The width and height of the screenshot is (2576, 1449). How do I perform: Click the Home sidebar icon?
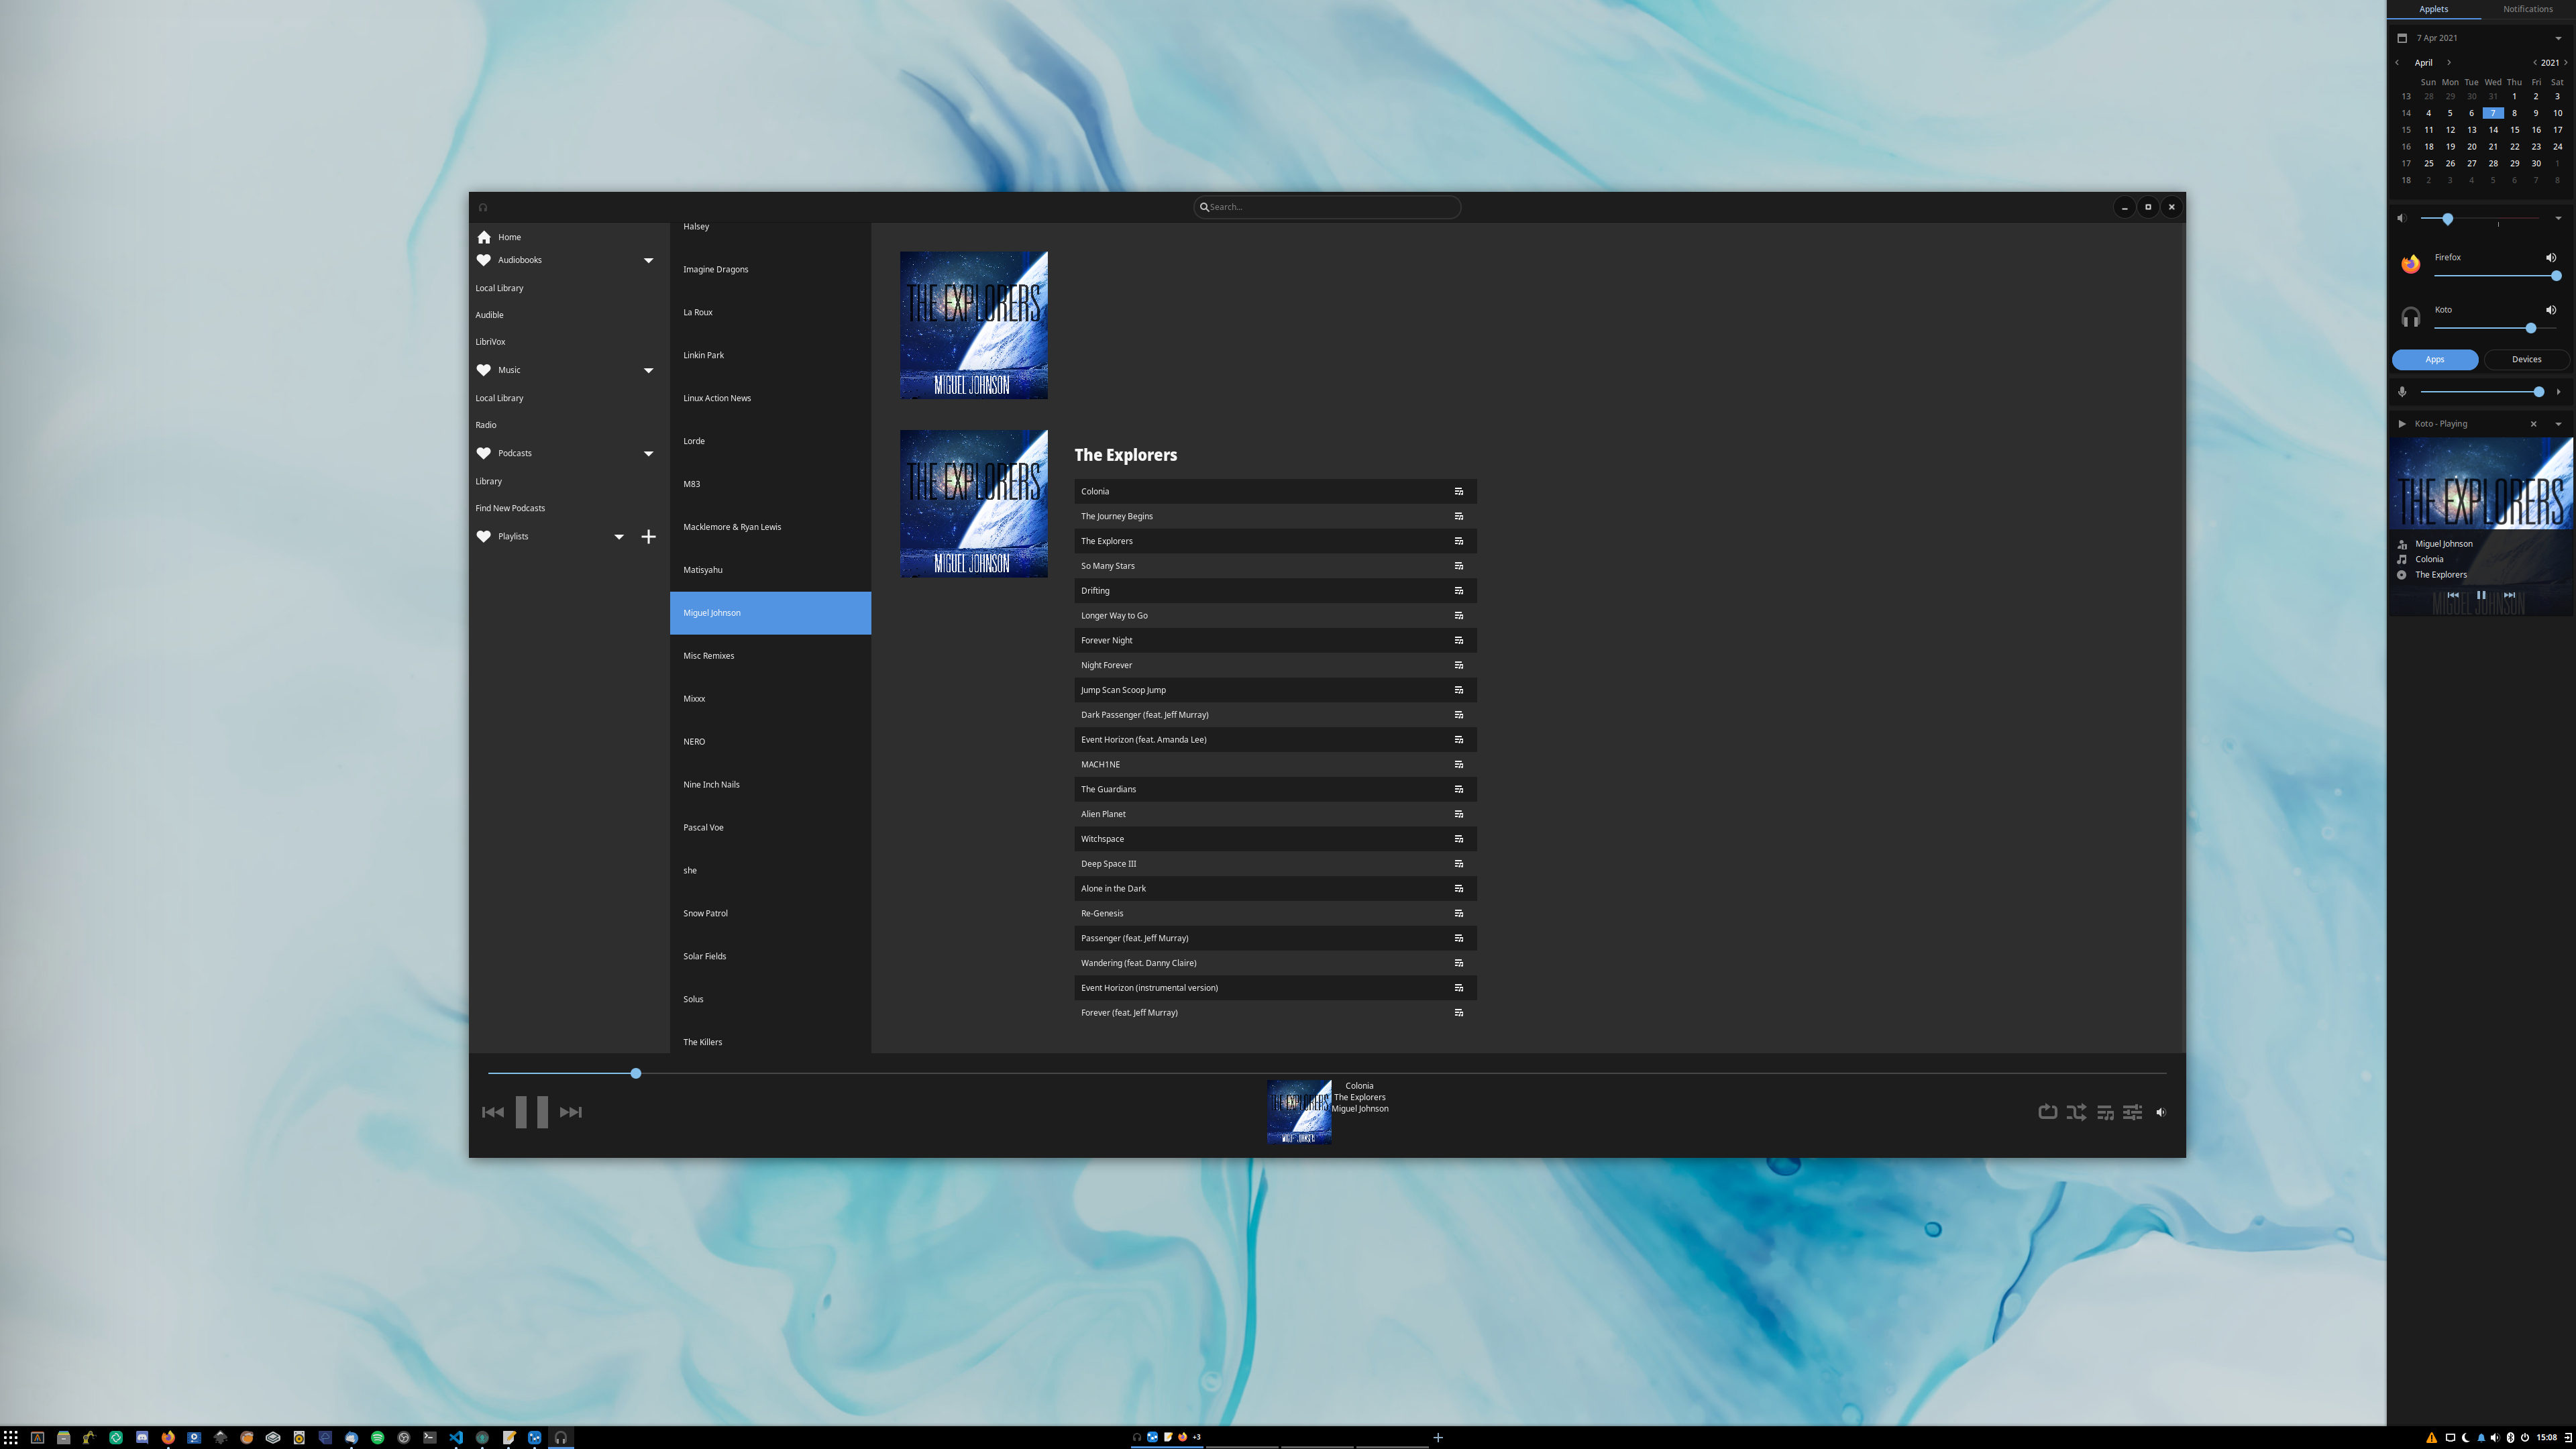[x=484, y=237]
